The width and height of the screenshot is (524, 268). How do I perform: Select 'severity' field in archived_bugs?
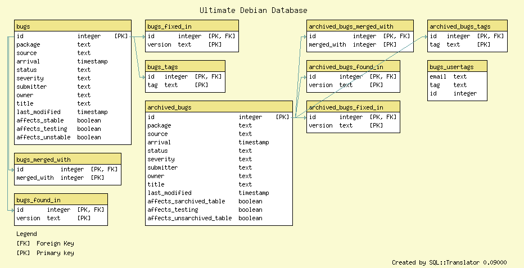pyautogui.click(x=161, y=159)
